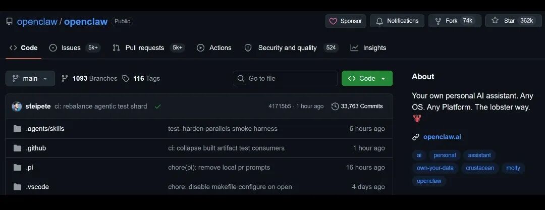Screen dimensions: 545x210
Task: Click the 74k fork count
Action: (x=467, y=21)
